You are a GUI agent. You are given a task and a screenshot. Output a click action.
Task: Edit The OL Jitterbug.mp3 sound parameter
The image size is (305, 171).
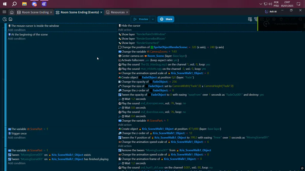click(x=154, y=64)
